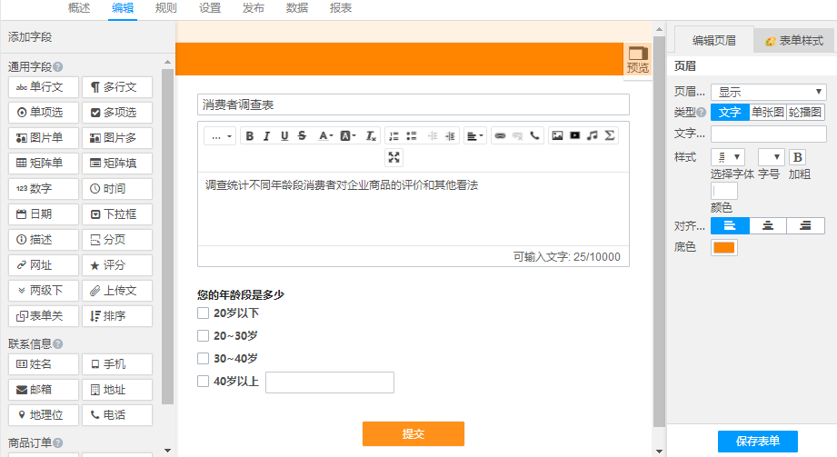The image size is (837, 457).
Task: Add a 两级下 two-level dropdown field
Action: pos(44,291)
